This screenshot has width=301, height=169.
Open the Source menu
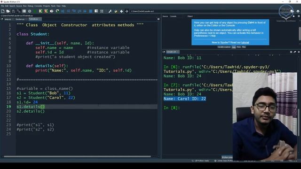tap(19, 6)
